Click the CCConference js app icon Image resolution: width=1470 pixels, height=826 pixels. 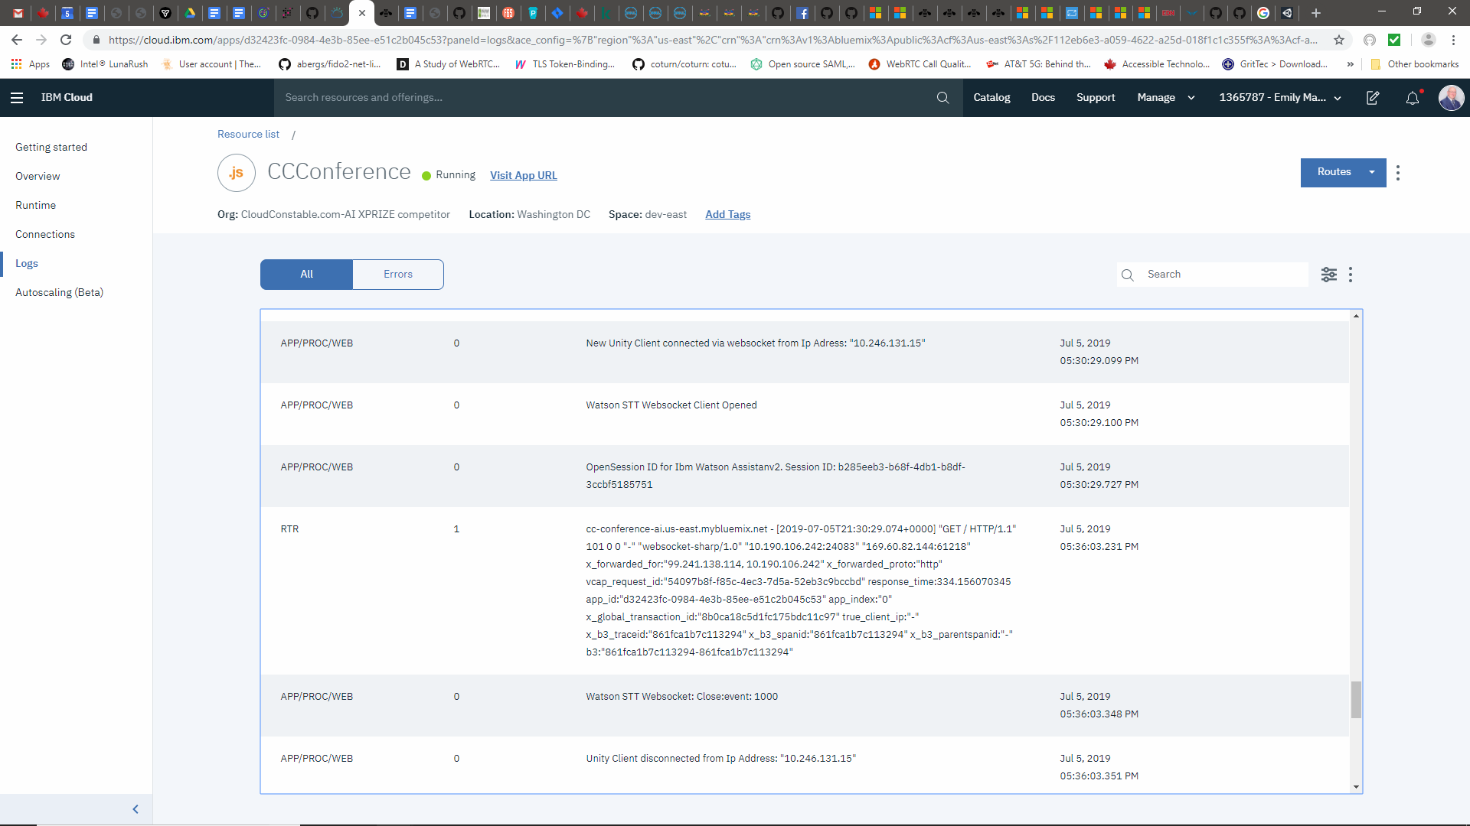(x=236, y=173)
